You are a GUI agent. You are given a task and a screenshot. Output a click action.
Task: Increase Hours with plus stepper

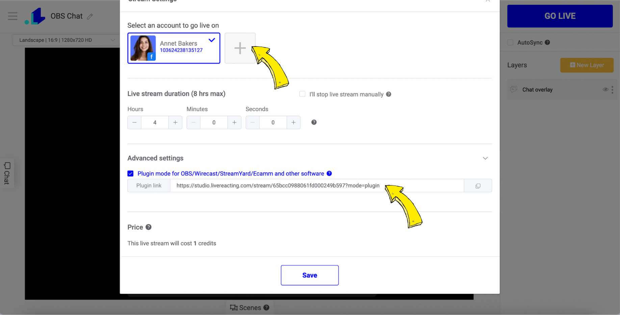pyautogui.click(x=175, y=122)
